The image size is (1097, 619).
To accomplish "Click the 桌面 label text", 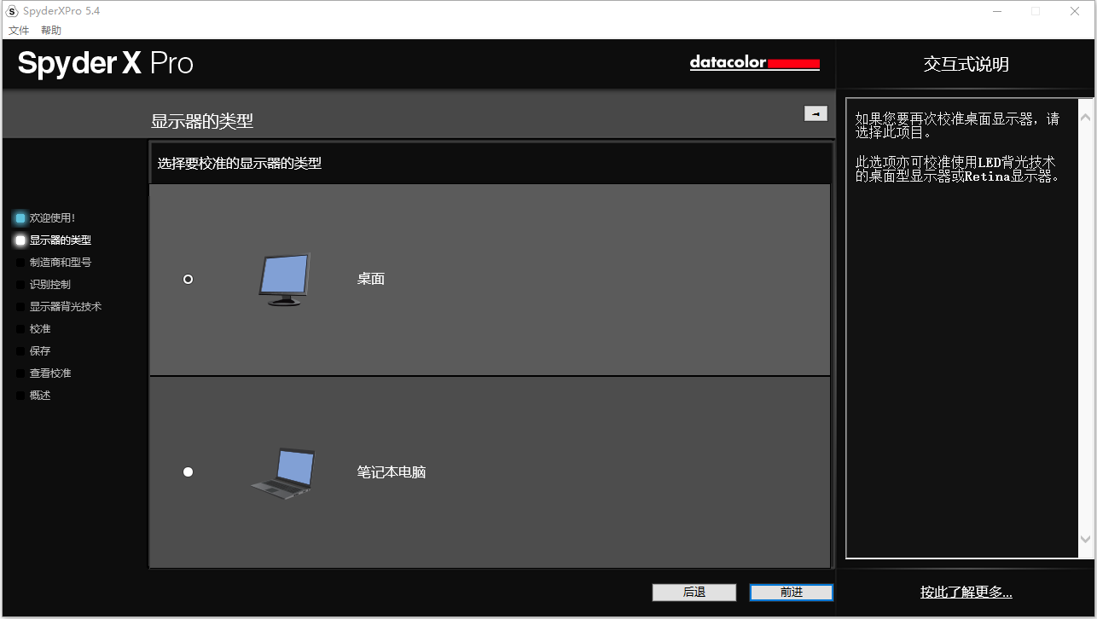I will [371, 279].
